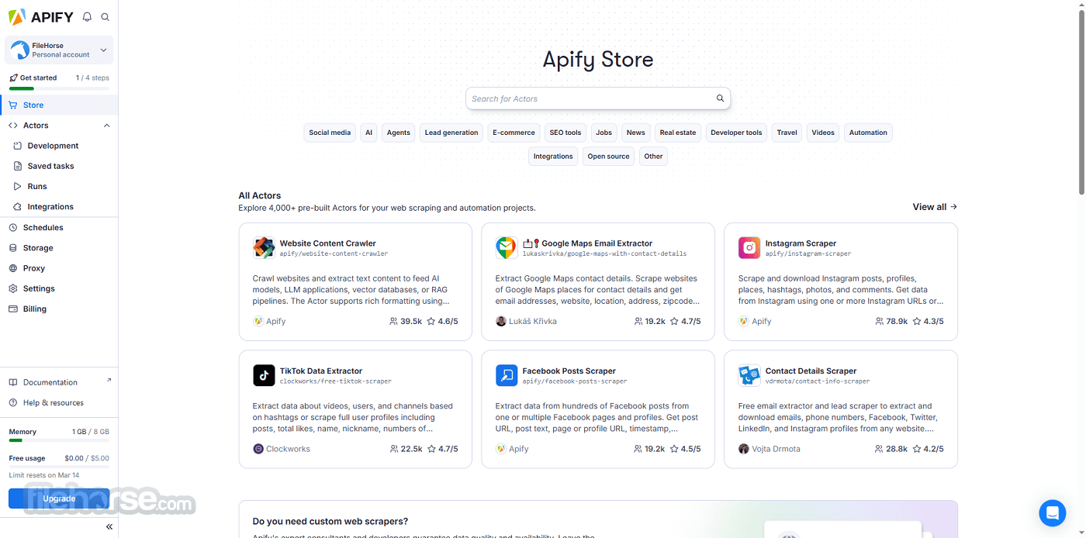Screen dimensions: 1086x538
Task: Click the Facebook Posts Scraper icon
Action: 507,375
